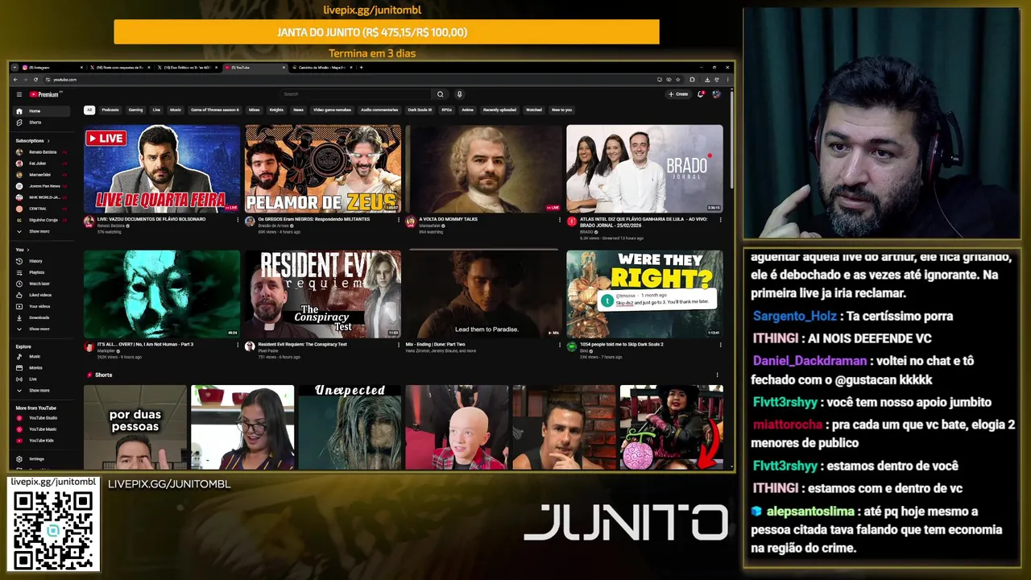Open options for the Os Gregos Eram Negros video
This screenshot has height=580, width=1031.
pos(399,219)
